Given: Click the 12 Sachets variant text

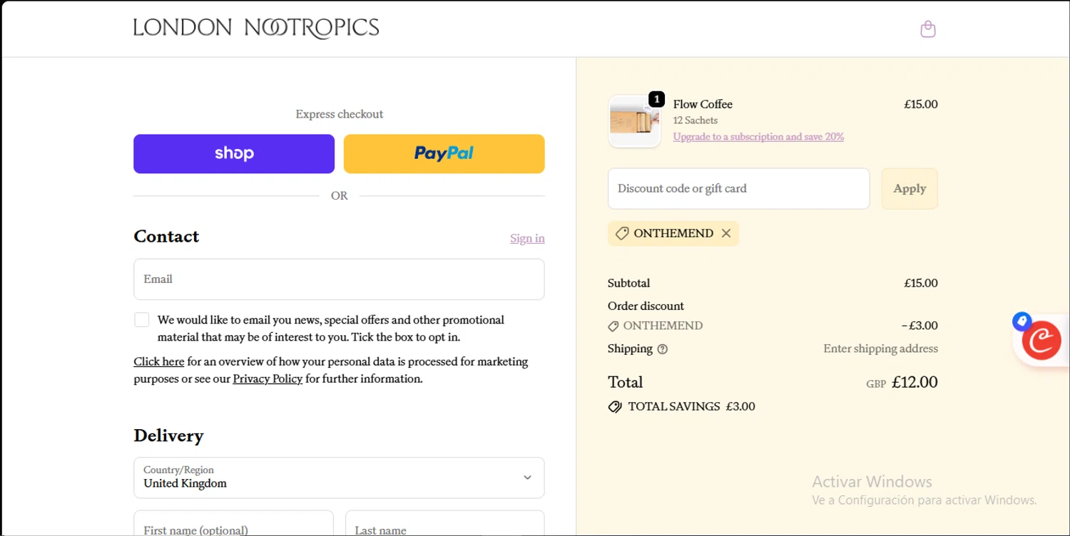Looking at the screenshot, I should [695, 120].
